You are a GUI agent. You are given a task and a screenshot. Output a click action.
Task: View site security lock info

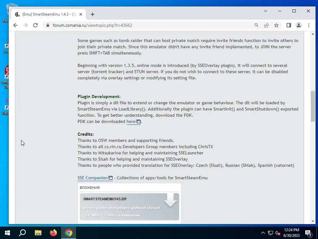(x=48, y=25)
